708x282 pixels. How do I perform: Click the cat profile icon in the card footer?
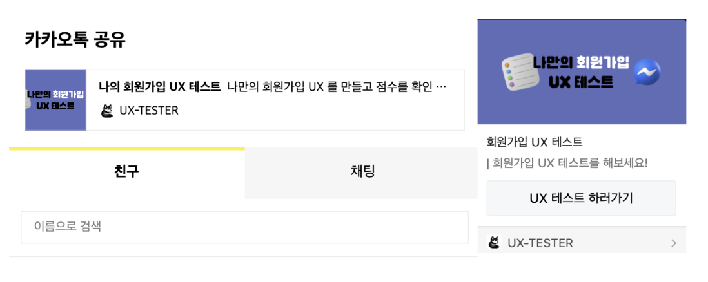tap(495, 243)
